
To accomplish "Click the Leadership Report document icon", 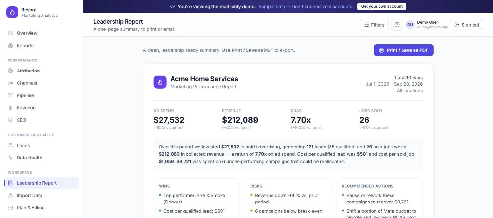I will click(x=10, y=183).
